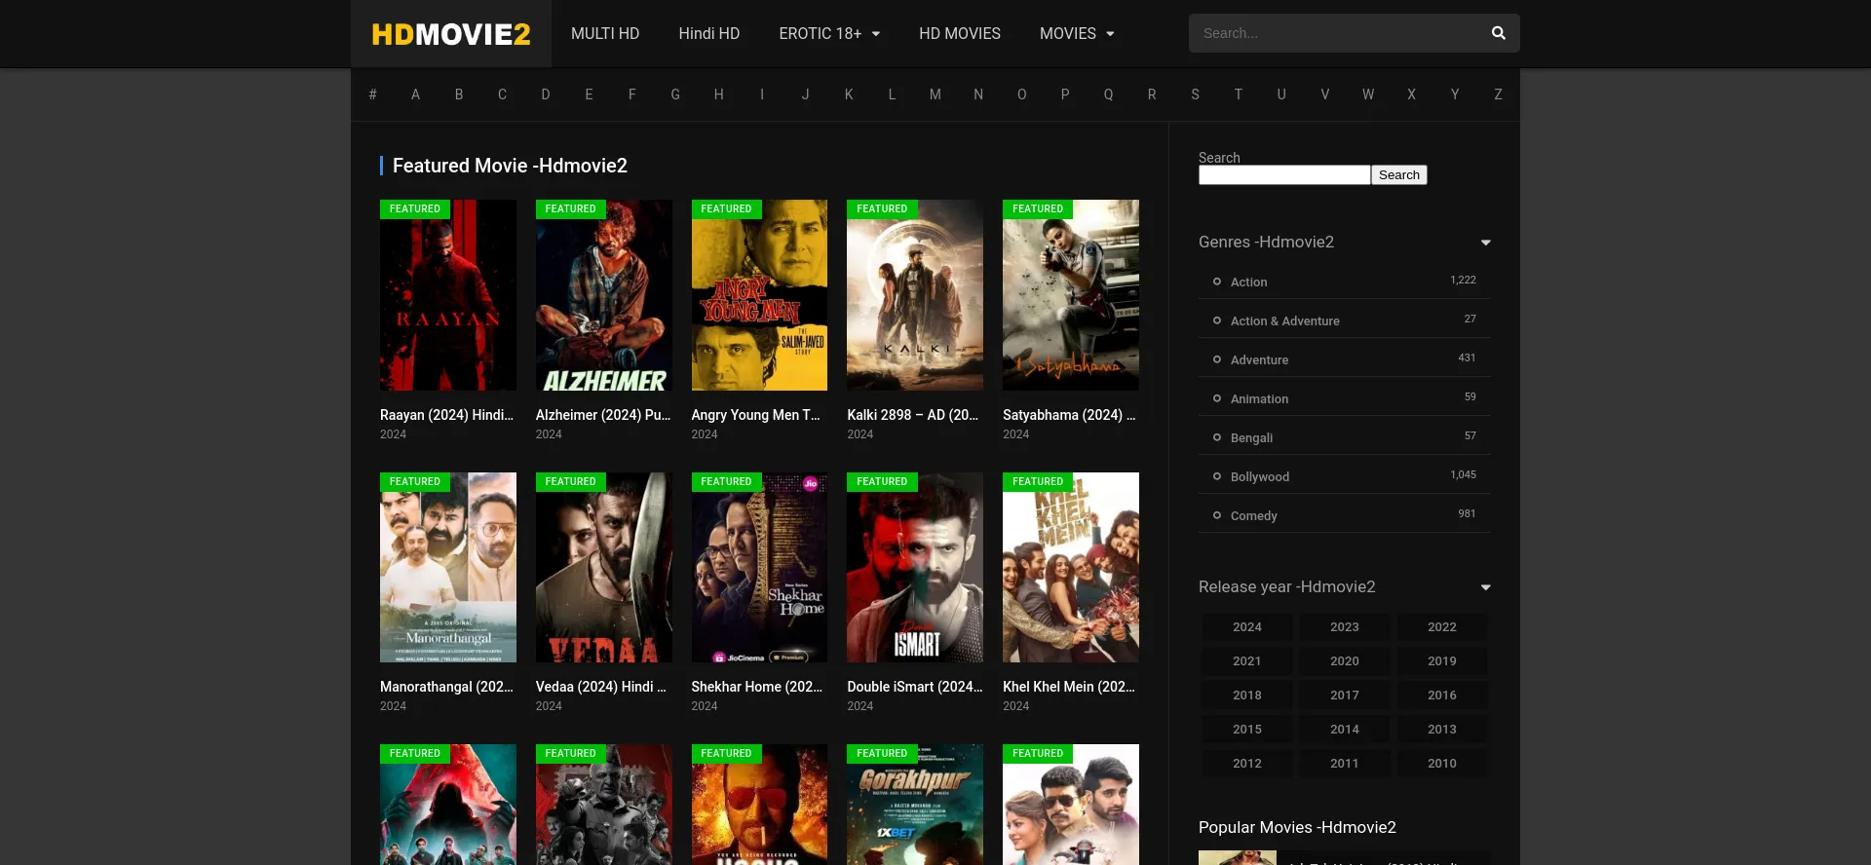Select release year 2023
1871x865 pixels.
point(1345,627)
